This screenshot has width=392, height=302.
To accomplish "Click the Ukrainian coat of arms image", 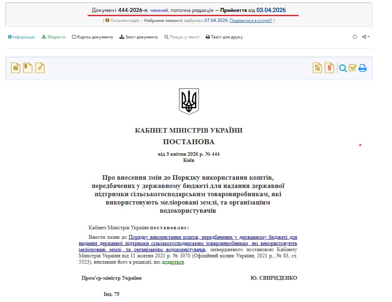I will coord(189,101).
